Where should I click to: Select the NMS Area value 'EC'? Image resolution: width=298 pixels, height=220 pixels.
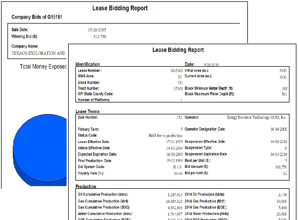point(180,77)
